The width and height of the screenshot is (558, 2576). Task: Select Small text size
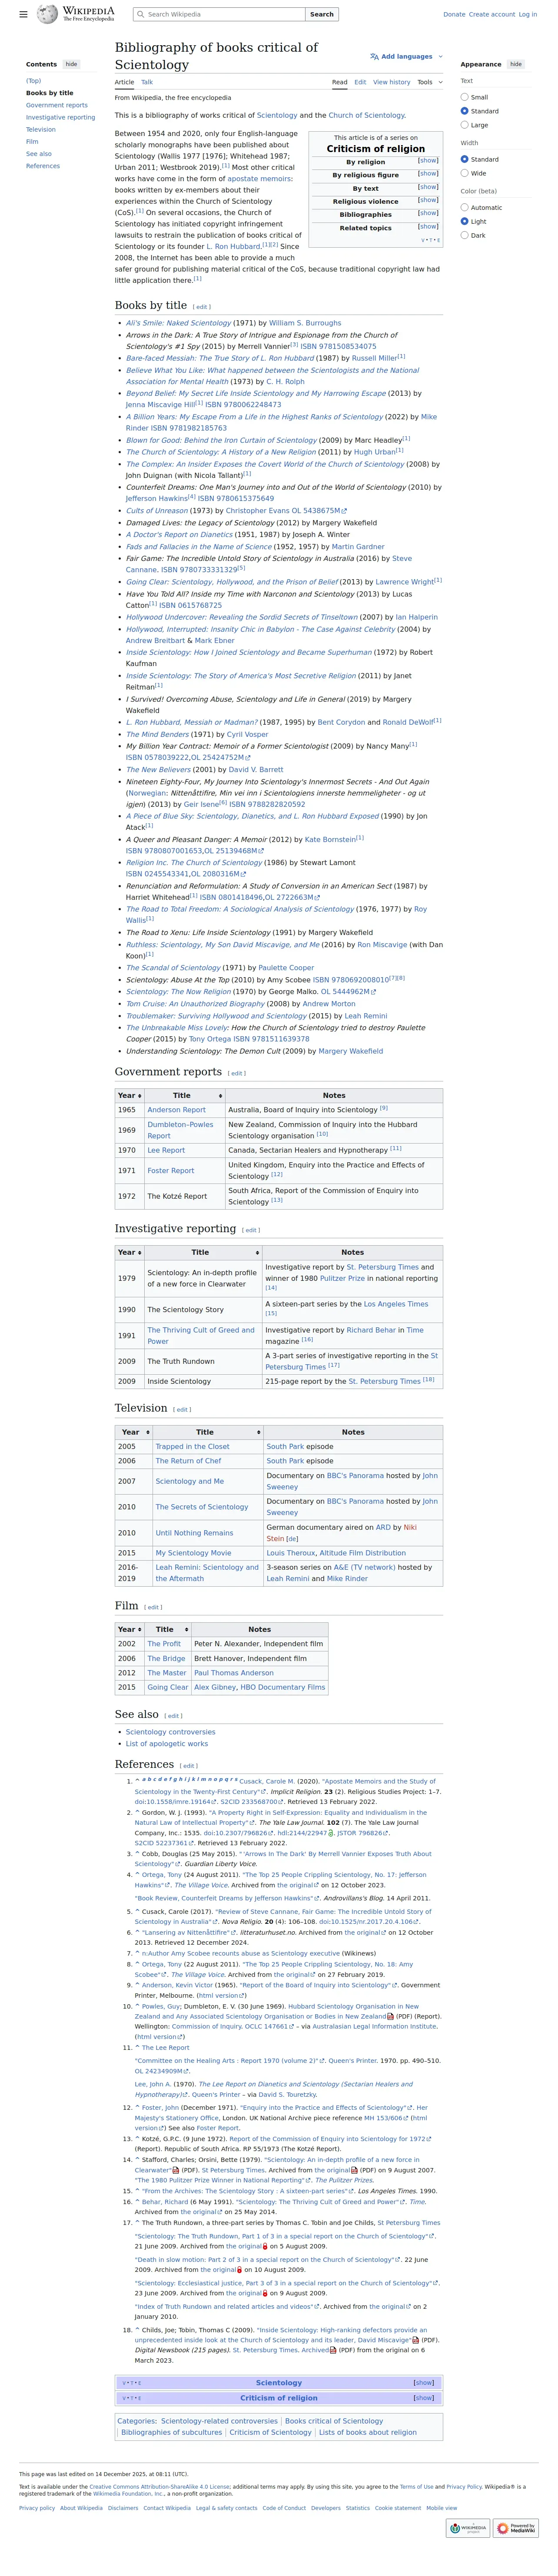pos(464,97)
